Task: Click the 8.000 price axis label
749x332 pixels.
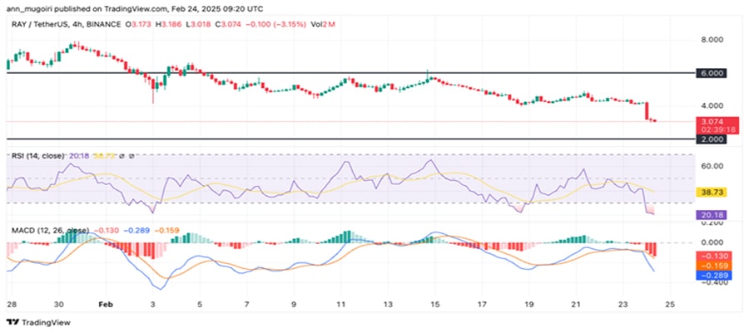Action: tap(714, 40)
